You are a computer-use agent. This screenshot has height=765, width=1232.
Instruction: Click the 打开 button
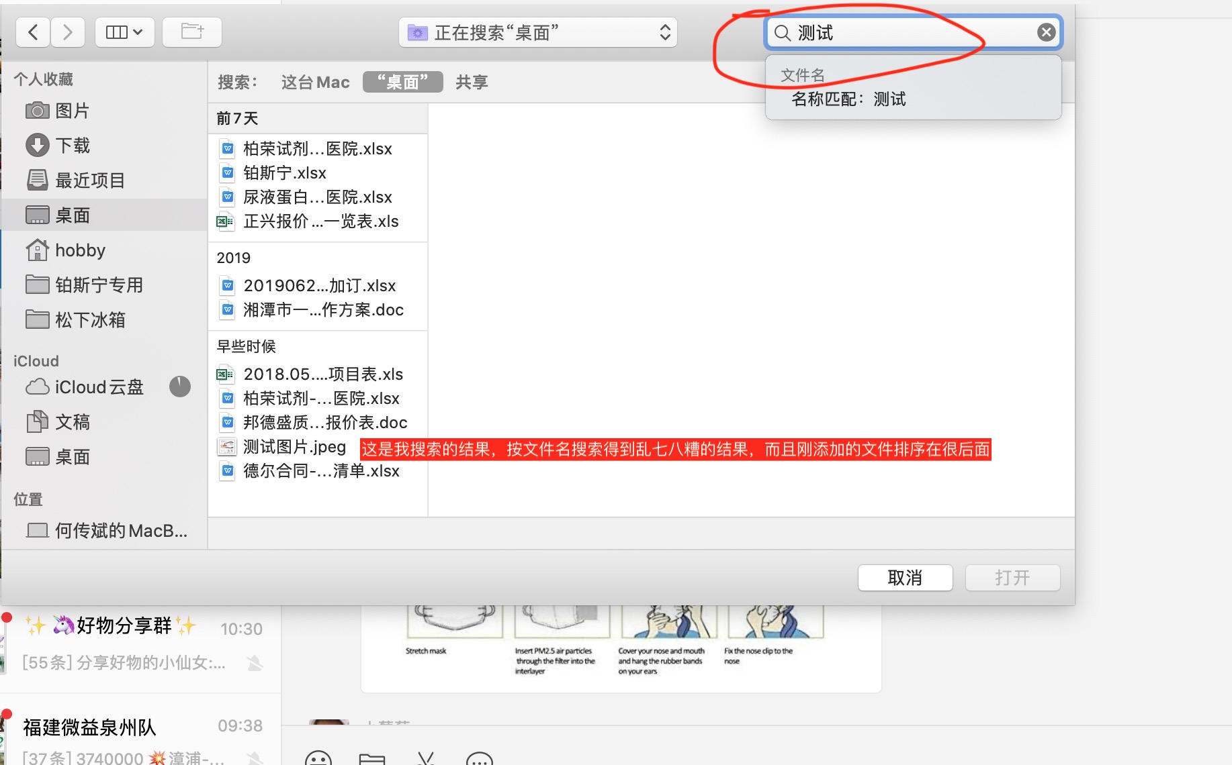tap(1012, 578)
